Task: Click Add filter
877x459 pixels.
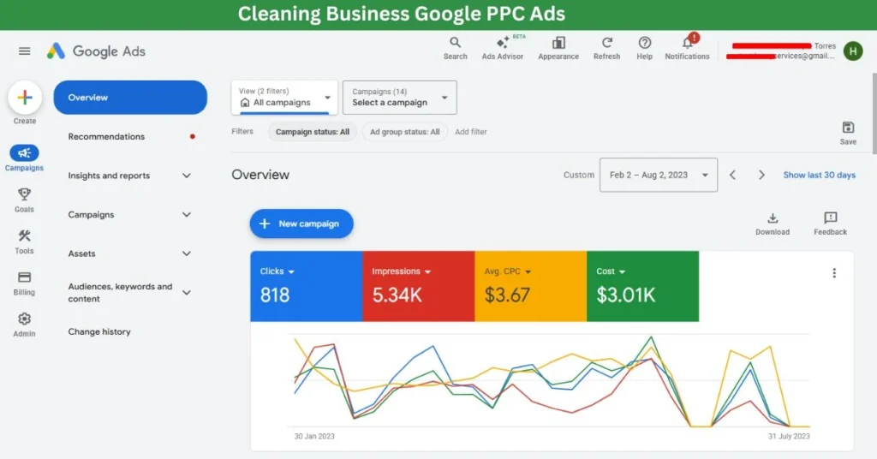Action: tap(471, 132)
